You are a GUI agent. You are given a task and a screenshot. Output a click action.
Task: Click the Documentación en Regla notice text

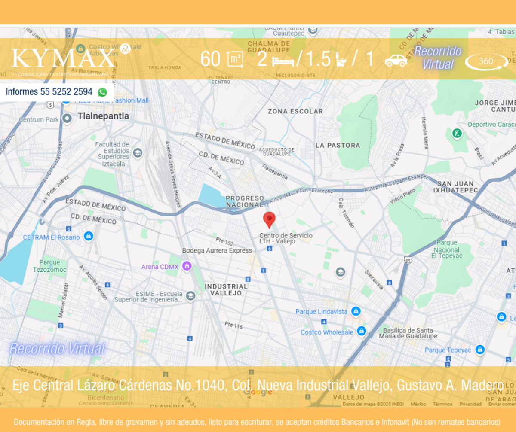(x=257, y=422)
